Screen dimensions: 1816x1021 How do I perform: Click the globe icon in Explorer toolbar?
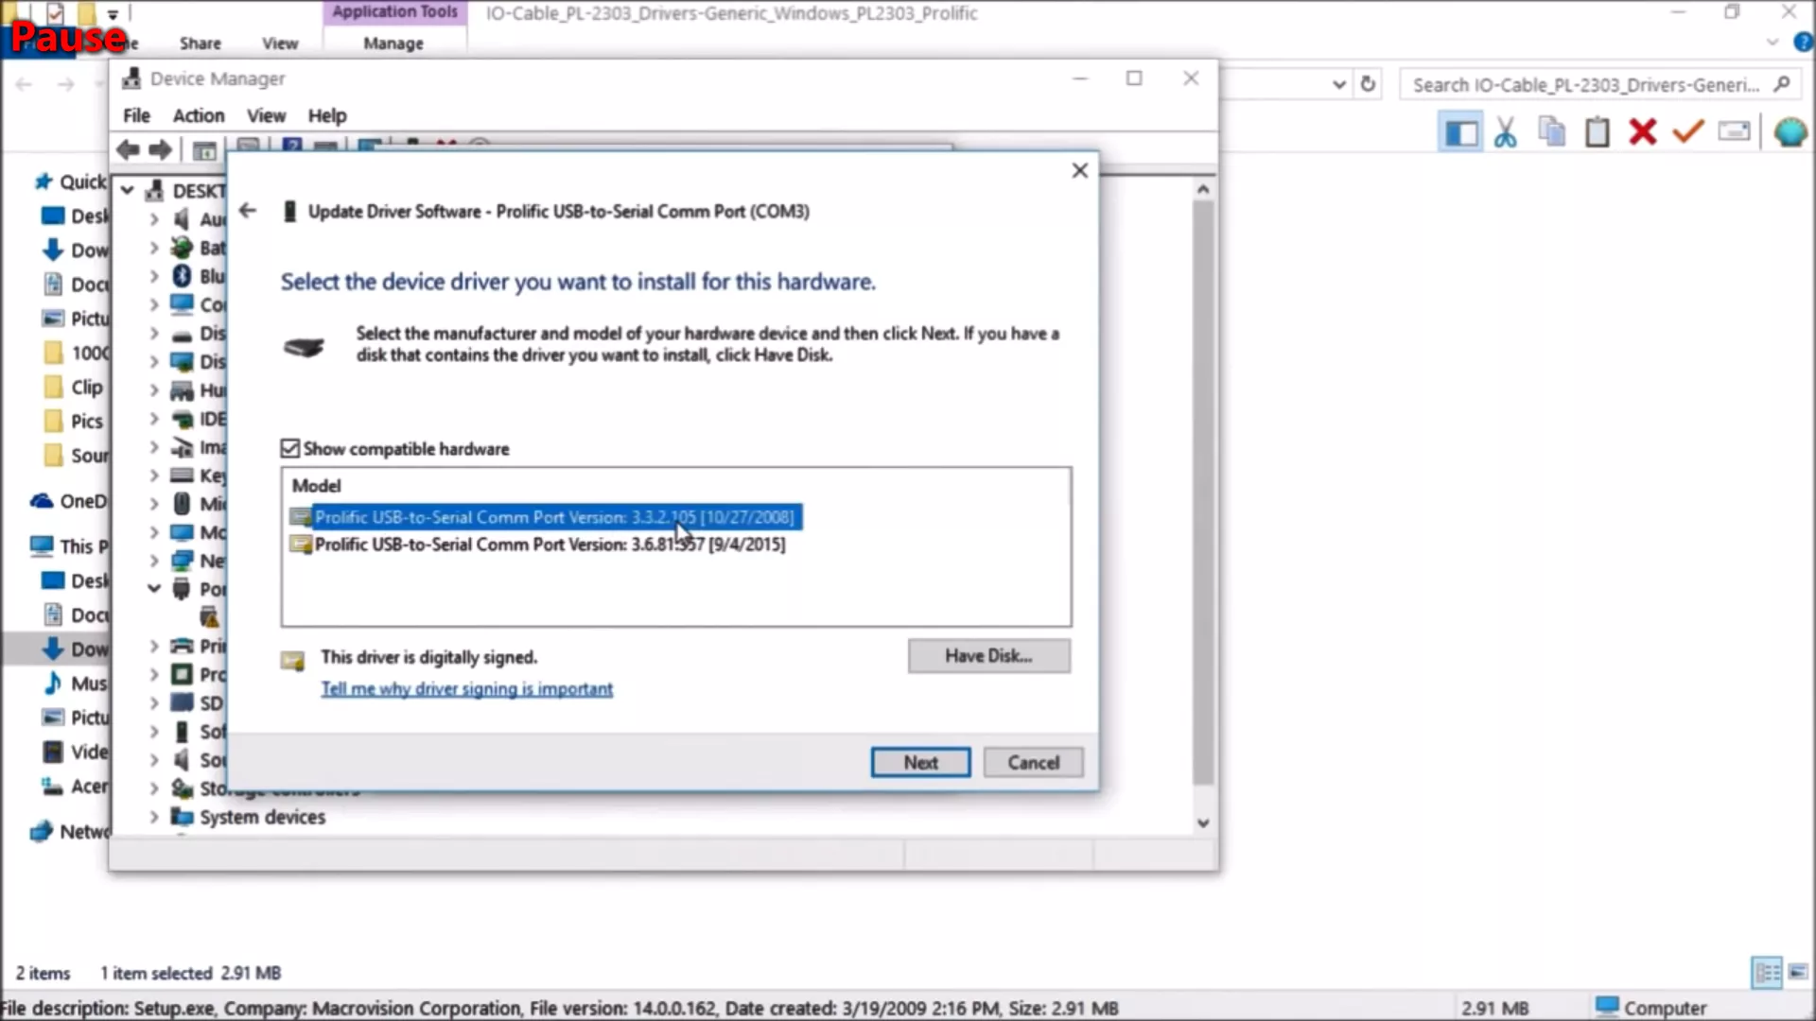pos(1790,132)
